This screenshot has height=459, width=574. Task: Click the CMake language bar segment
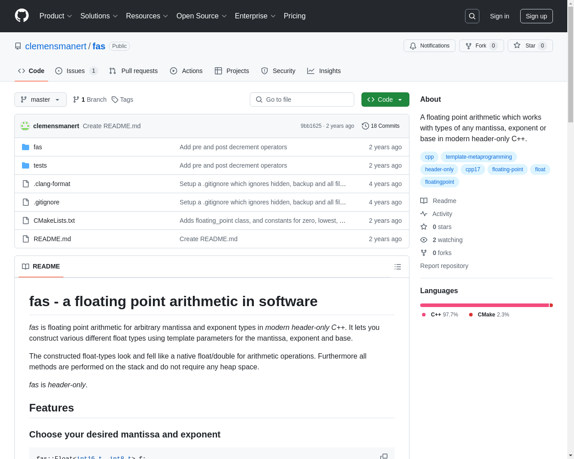point(551,305)
